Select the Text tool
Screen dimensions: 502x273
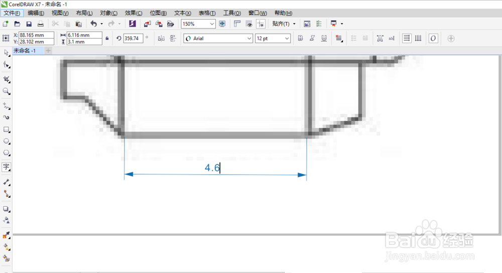pyautogui.click(x=7, y=167)
